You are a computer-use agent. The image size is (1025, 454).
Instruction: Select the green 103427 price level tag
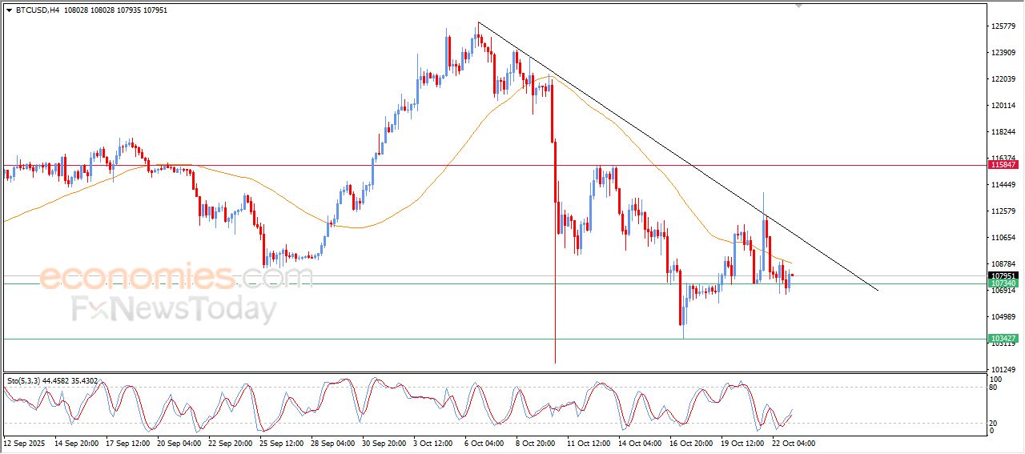(x=1003, y=339)
